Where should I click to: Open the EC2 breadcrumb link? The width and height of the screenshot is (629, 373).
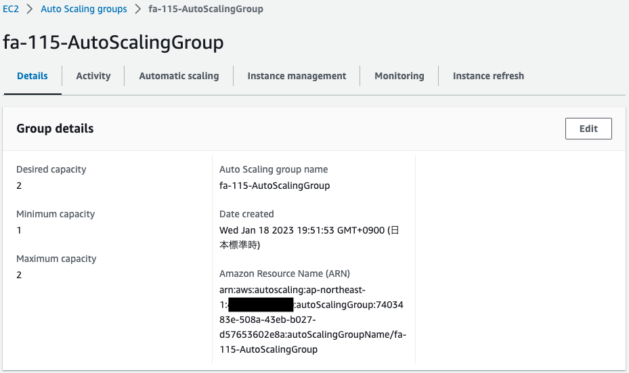pos(11,9)
